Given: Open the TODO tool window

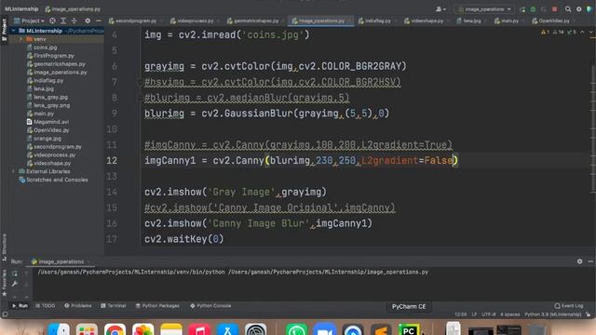Looking at the screenshot, I should tap(46, 306).
